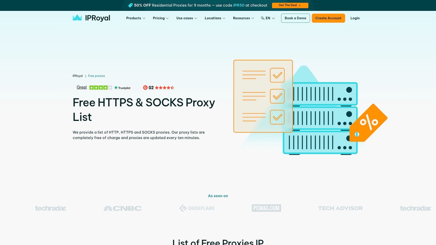
Task: Click the Tech Advisor logo
Action: (340, 208)
